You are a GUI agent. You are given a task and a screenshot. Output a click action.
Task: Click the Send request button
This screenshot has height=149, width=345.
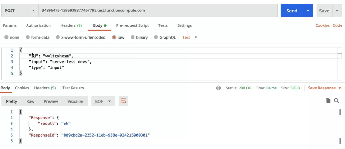(292, 11)
